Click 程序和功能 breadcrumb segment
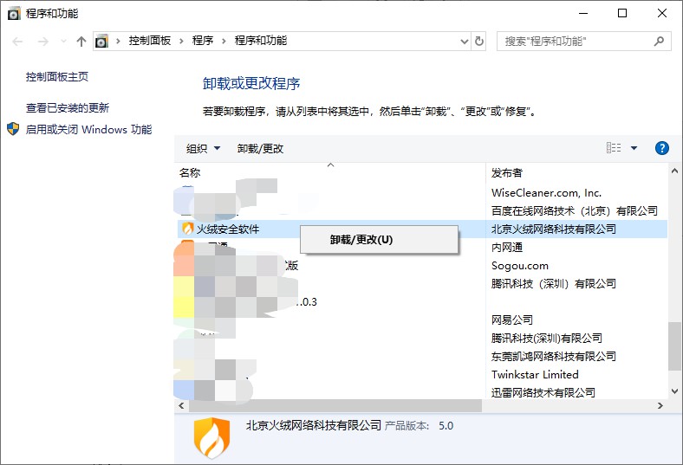The image size is (683, 465). tap(261, 41)
